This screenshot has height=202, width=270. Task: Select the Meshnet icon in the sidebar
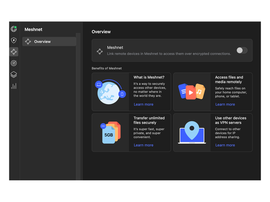click(14, 52)
